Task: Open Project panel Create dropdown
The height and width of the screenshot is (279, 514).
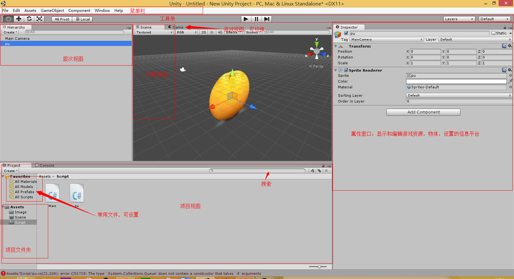Action: pos(11,171)
